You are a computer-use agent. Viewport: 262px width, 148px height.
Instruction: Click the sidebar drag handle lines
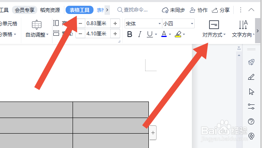coord(251,49)
